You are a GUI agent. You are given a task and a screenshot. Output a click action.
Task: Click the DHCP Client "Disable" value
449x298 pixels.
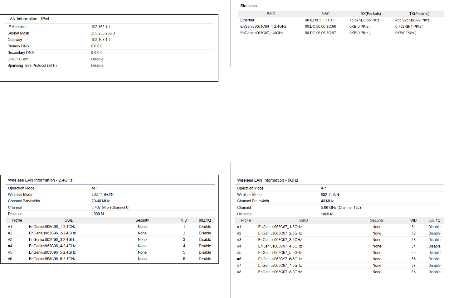(x=97, y=59)
